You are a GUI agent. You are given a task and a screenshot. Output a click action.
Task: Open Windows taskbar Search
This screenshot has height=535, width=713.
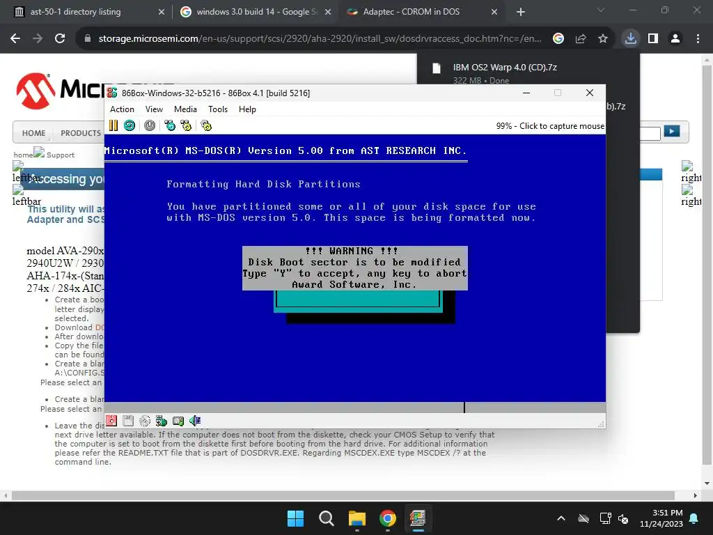[326, 518]
